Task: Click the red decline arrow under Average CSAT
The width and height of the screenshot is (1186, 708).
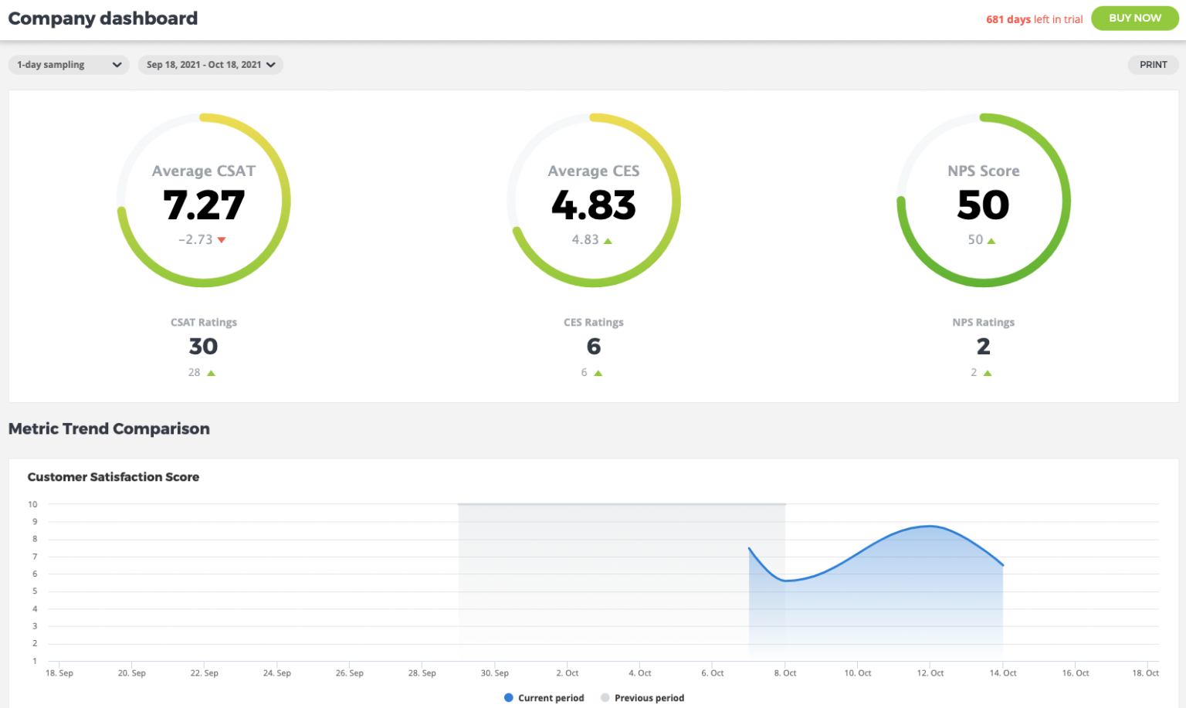Action: (222, 239)
